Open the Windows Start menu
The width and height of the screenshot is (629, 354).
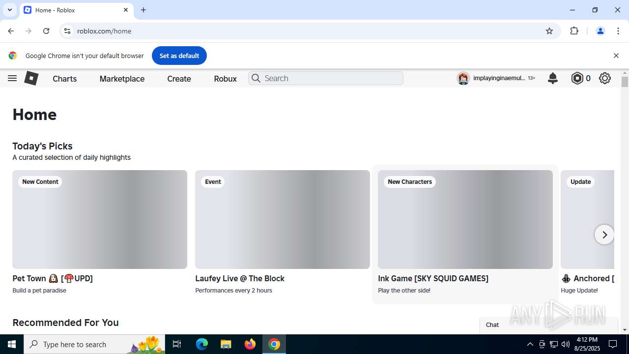[x=12, y=344]
